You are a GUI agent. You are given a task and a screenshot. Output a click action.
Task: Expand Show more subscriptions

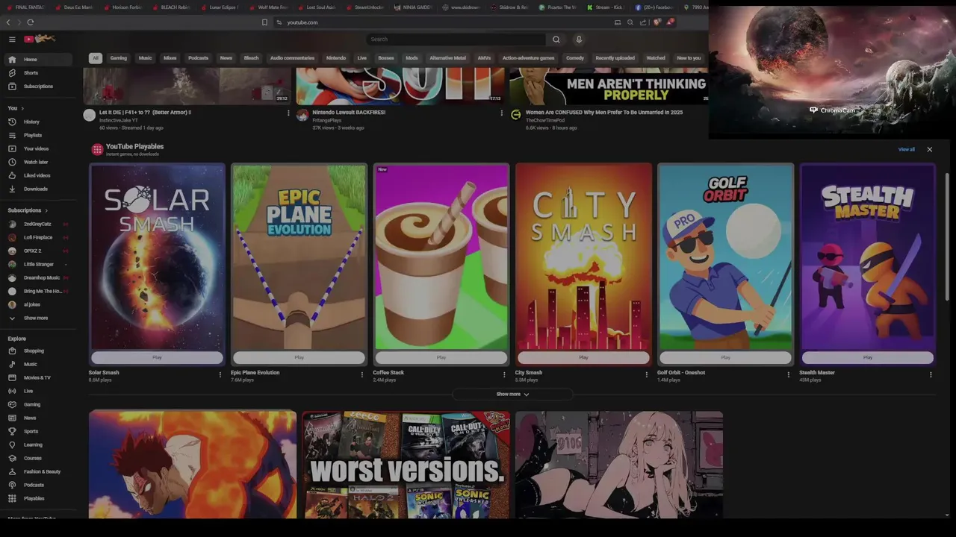tap(37, 318)
